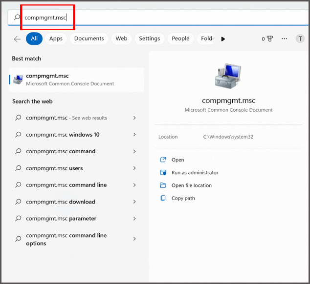Expand arrow for 'compmgmt.msc download'
The height and width of the screenshot is (284, 310).
tap(134, 202)
